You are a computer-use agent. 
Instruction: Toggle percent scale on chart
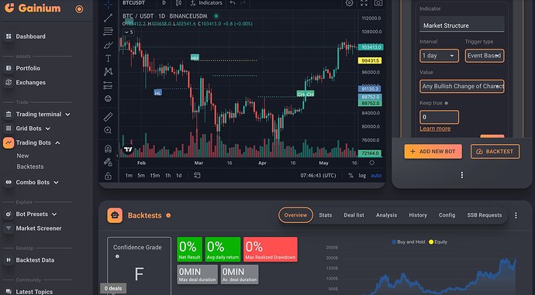click(350, 176)
